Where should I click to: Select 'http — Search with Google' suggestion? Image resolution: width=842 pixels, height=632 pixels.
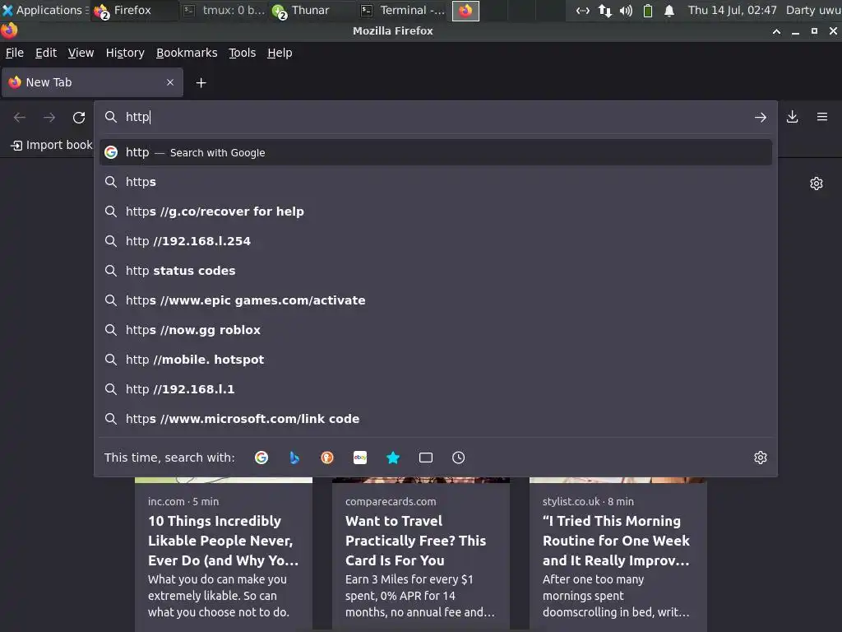pyautogui.click(x=436, y=152)
